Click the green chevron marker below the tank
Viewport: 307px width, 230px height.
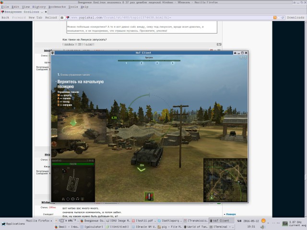tap(141, 170)
